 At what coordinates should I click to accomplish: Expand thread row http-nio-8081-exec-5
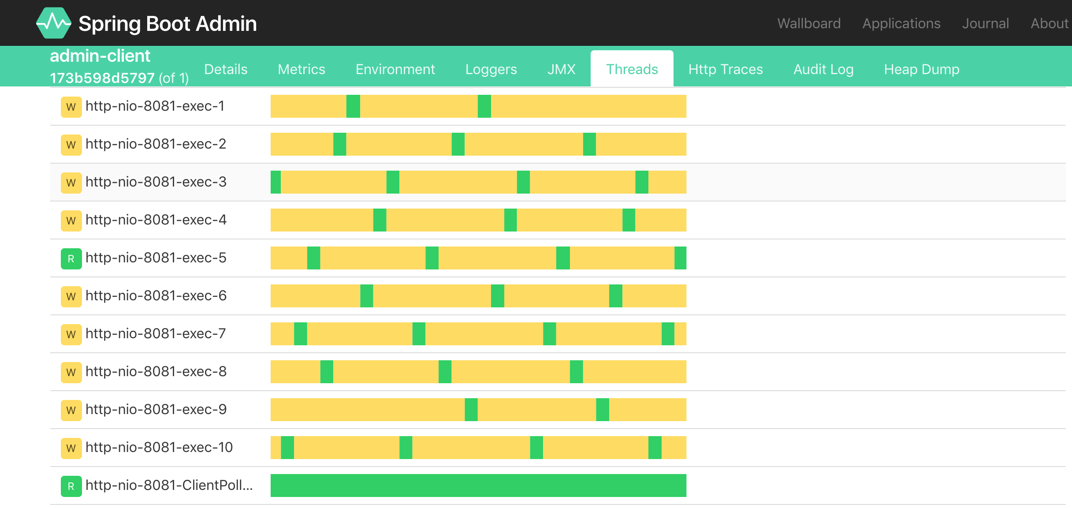[558, 258]
